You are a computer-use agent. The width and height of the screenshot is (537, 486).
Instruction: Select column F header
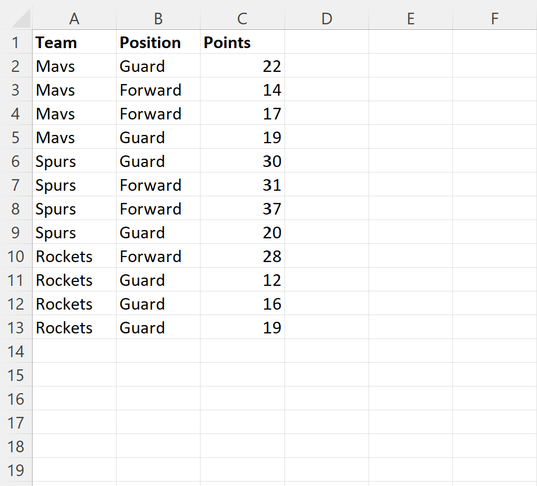coord(494,18)
